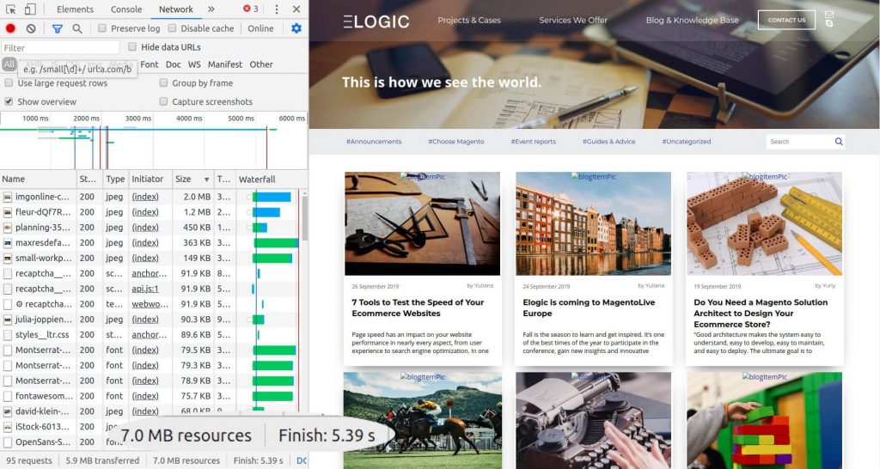Filter requests by Doc type

(174, 64)
